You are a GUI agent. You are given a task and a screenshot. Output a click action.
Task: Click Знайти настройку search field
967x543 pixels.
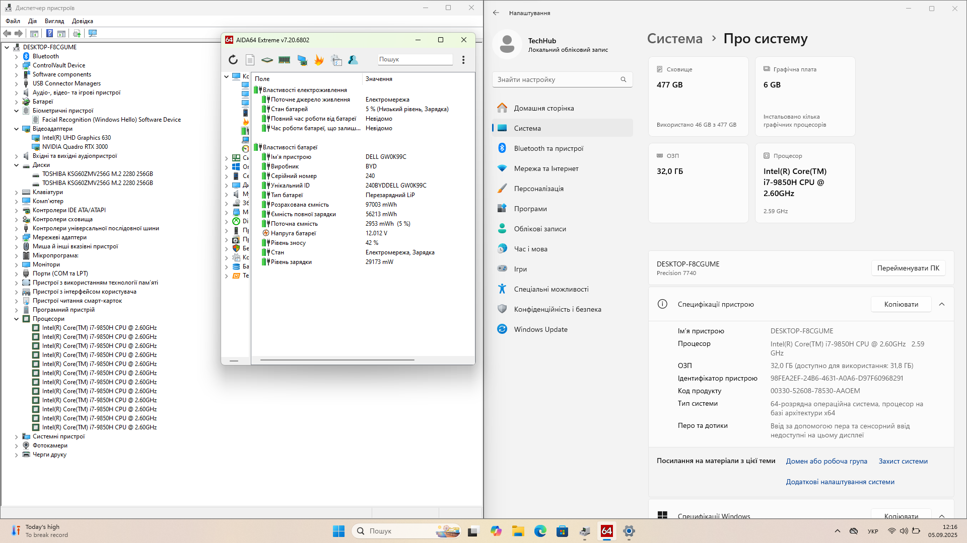(562, 79)
